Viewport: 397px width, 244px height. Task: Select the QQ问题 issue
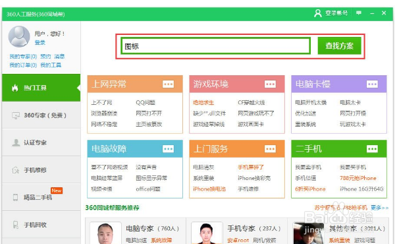pyautogui.click(x=146, y=102)
